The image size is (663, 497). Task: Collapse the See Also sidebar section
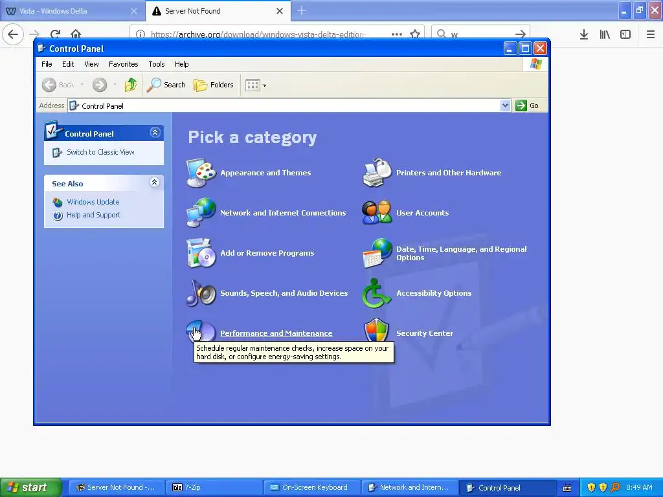pyautogui.click(x=155, y=182)
